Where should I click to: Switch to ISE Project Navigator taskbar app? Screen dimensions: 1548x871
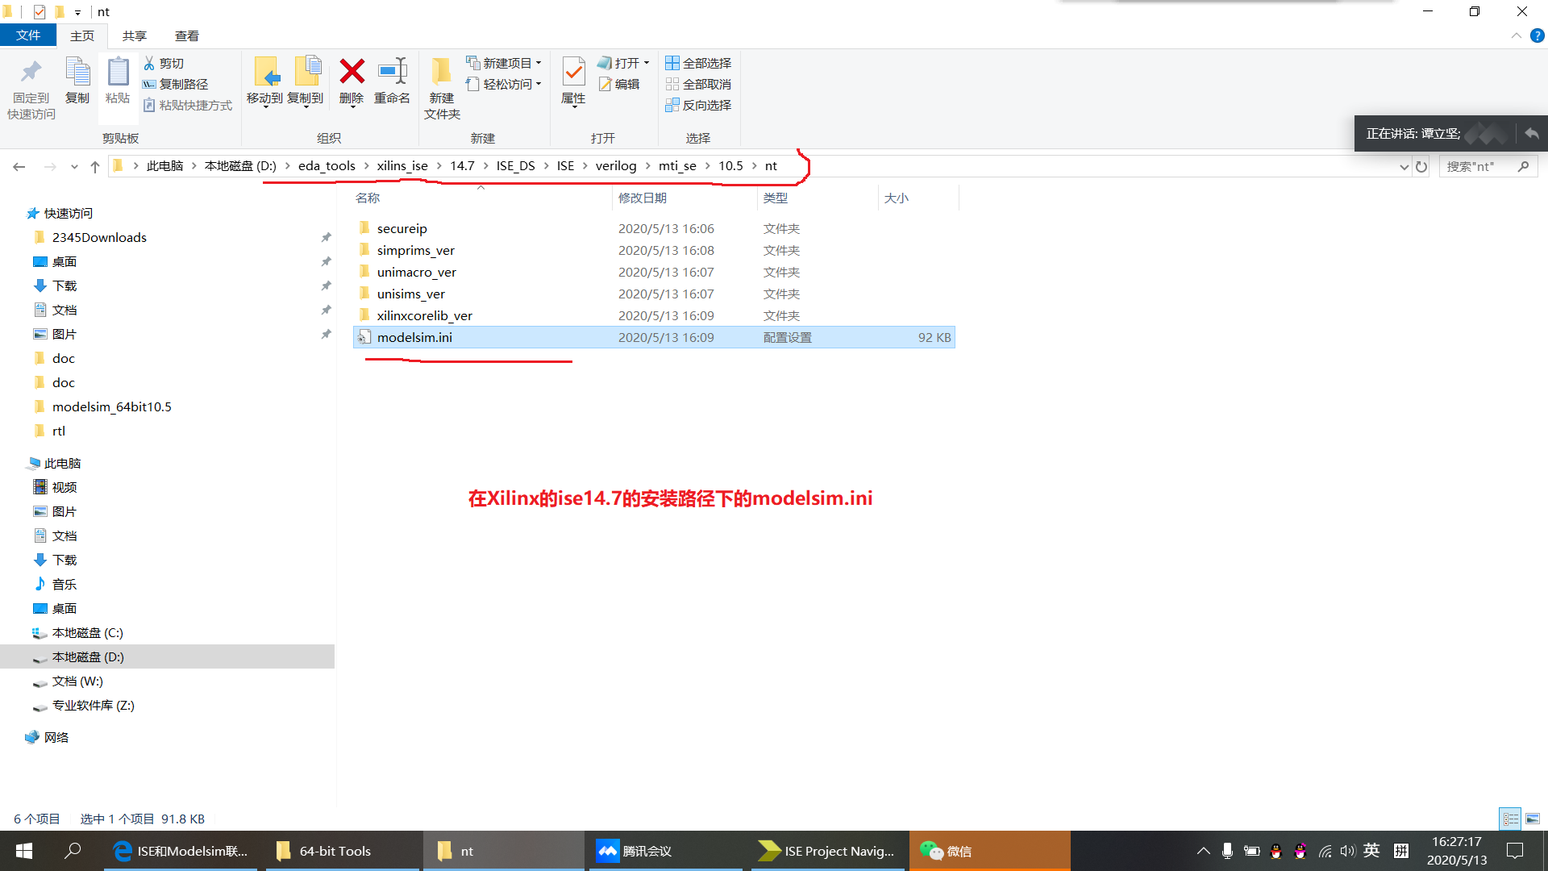[827, 851]
